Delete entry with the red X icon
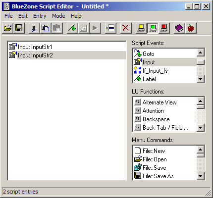The image size is (213, 198). pyautogui.click(x=126, y=28)
